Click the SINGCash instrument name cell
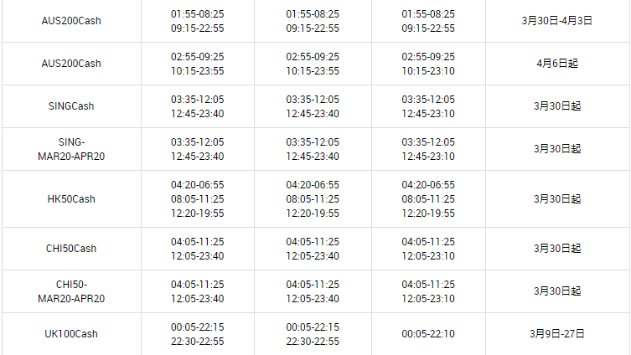The height and width of the screenshot is (355, 631). tap(71, 106)
